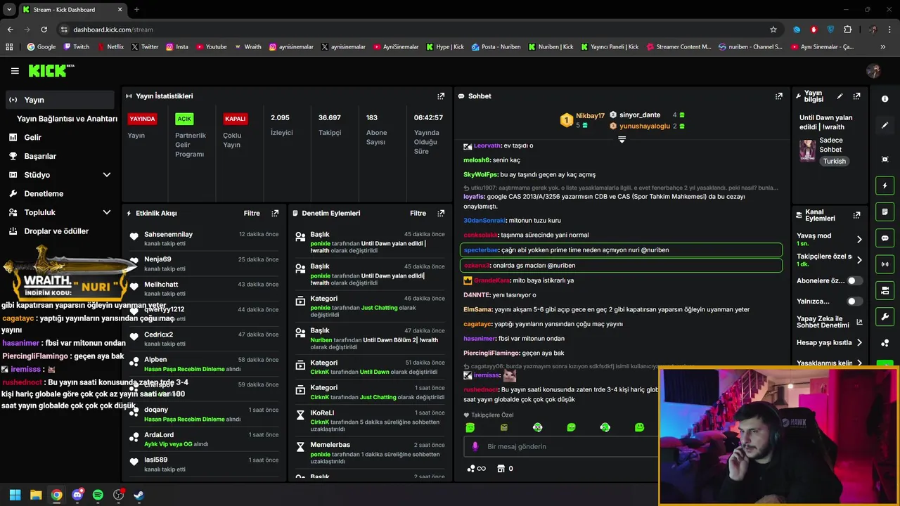
Task: Open Discord from the taskbar
Action: 77,495
